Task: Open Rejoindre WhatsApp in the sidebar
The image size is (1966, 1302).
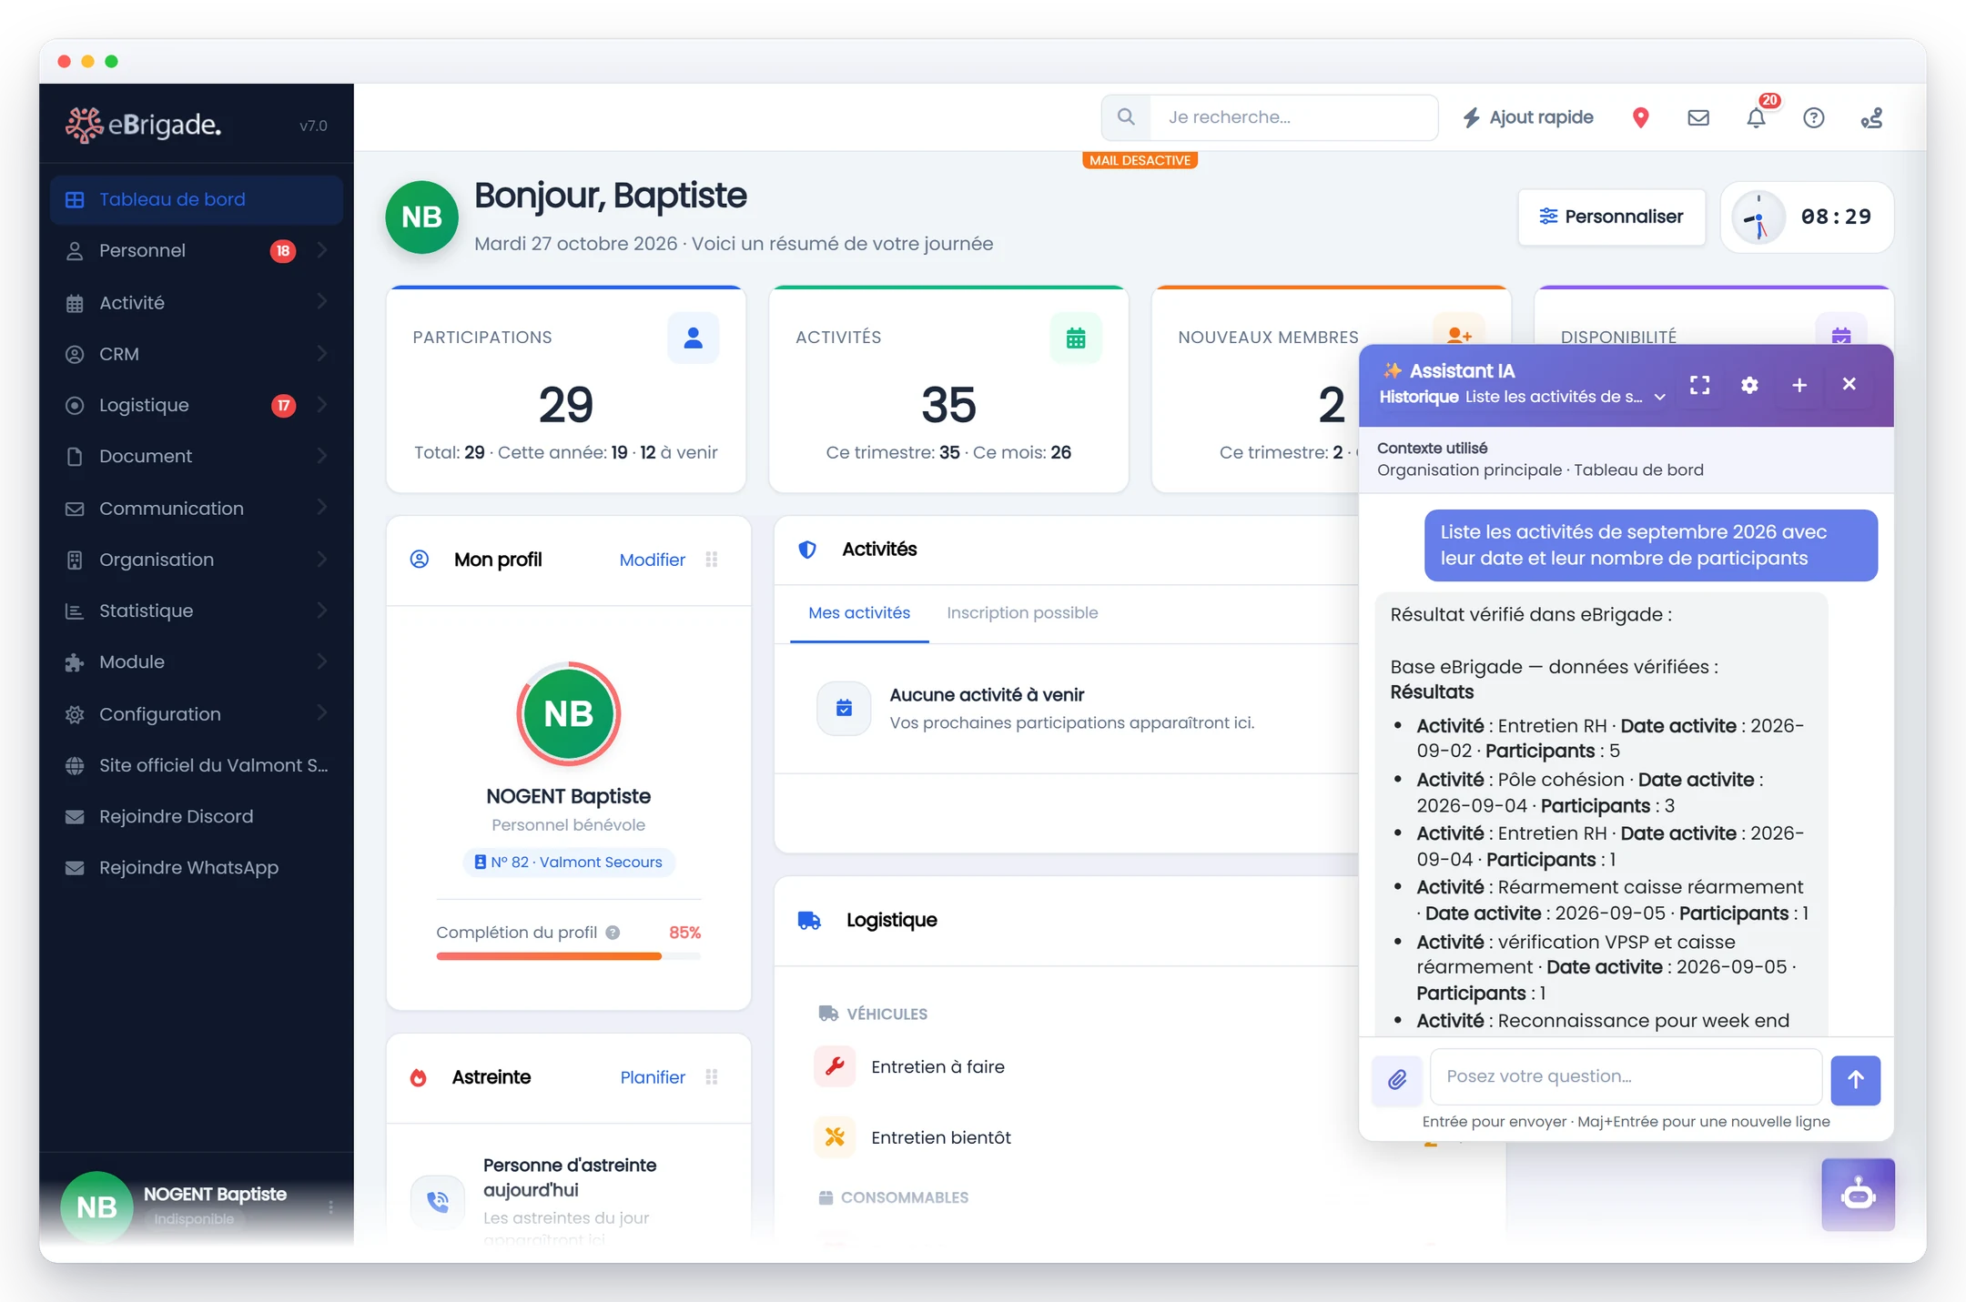Action: click(x=196, y=867)
